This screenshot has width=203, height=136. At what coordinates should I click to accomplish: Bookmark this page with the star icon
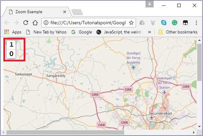[x=131, y=23]
